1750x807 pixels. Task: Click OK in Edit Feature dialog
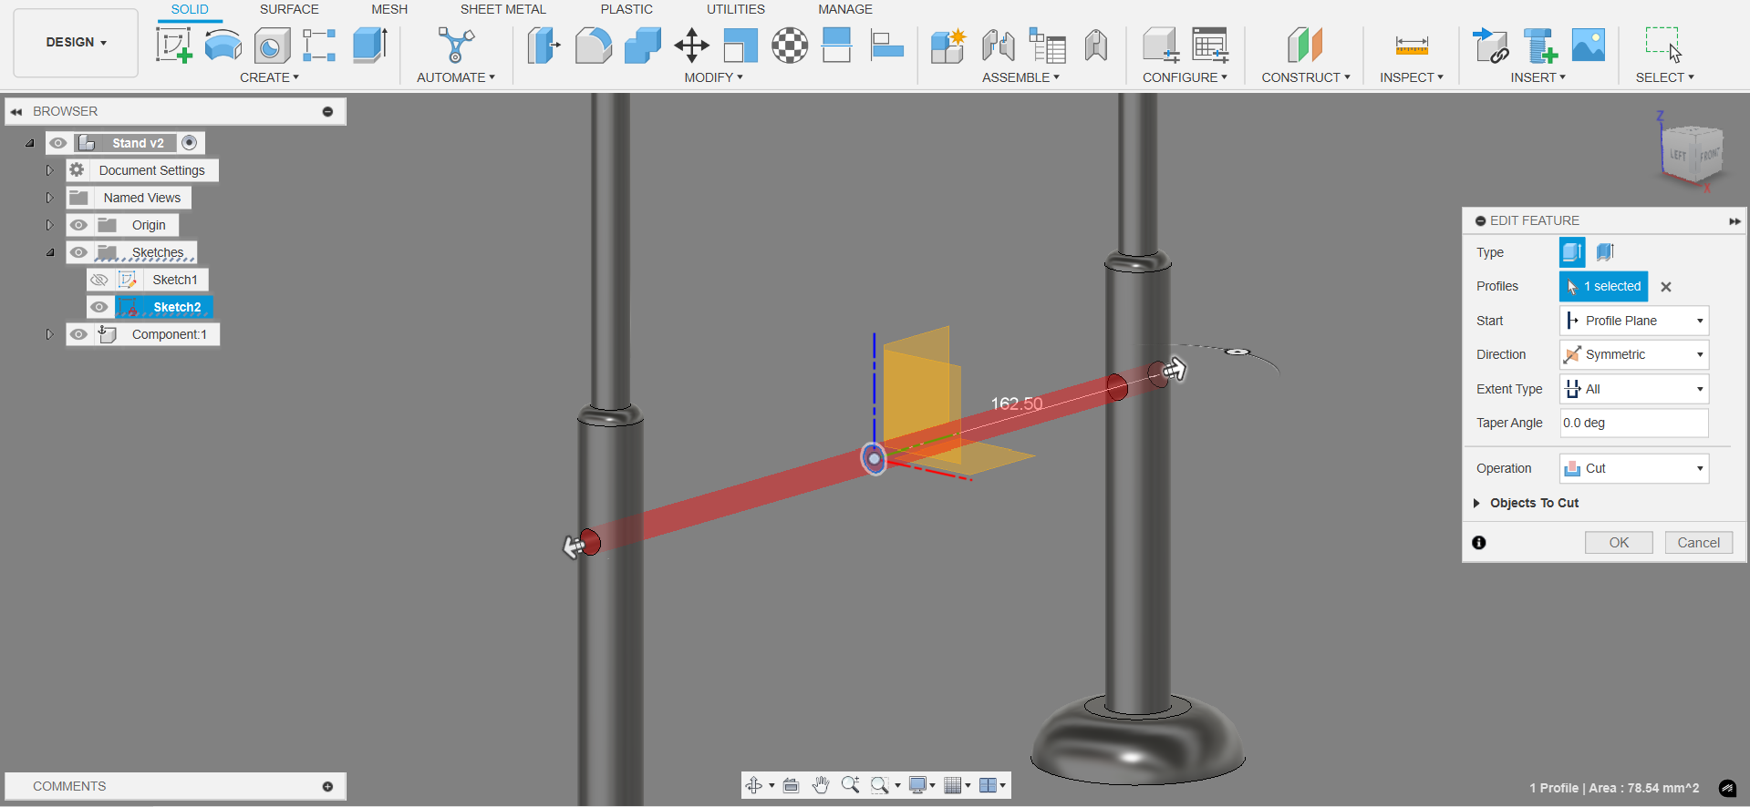1619,543
